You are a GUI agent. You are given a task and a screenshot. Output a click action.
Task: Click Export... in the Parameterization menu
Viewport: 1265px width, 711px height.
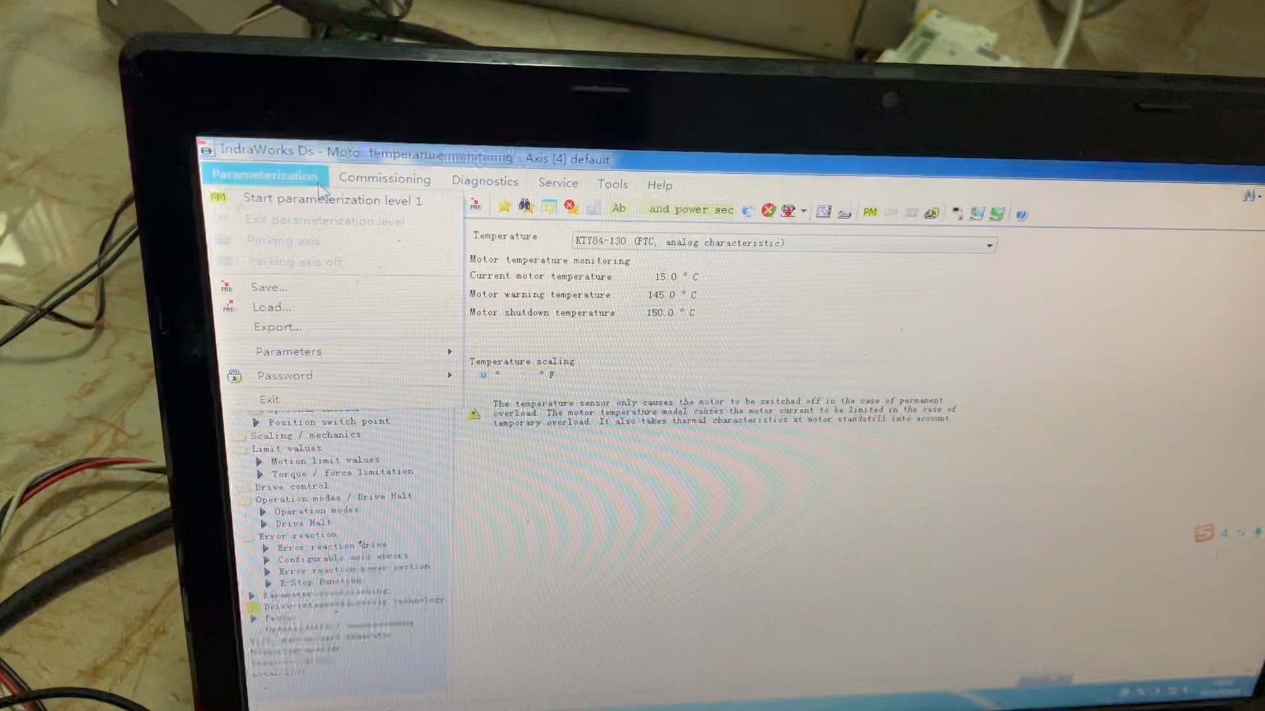[x=276, y=327]
